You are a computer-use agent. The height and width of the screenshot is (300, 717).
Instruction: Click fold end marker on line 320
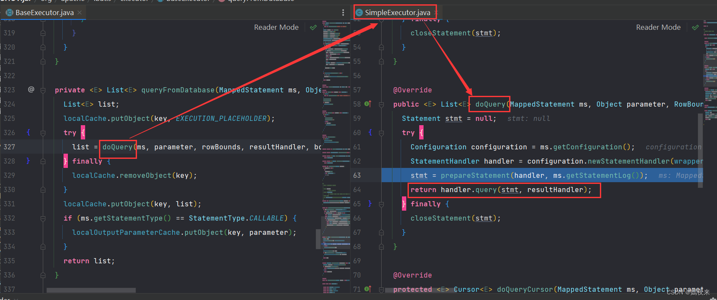pyautogui.click(x=43, y=47)
